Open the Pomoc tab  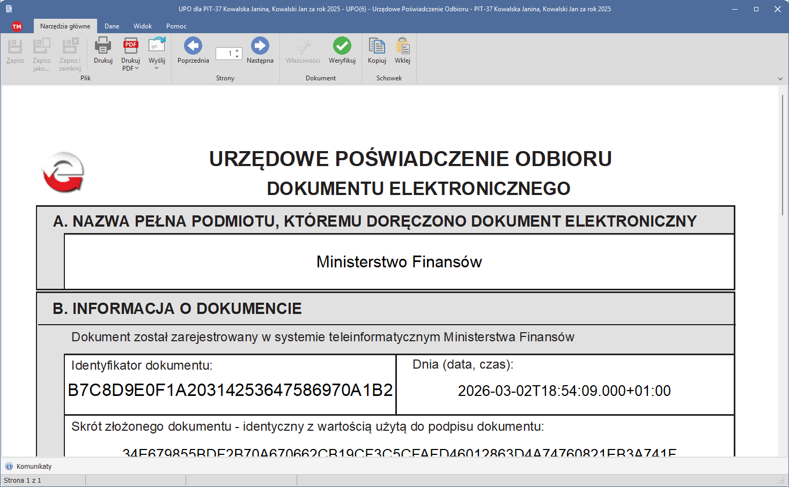[x=176, y=26]
